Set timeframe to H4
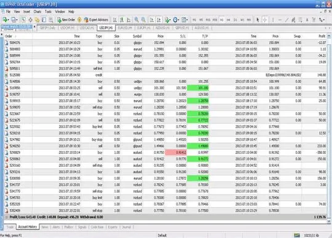Image resolution: width=332 pixels, height=238 pixels. pyautogui.click(x=229, y=20)
